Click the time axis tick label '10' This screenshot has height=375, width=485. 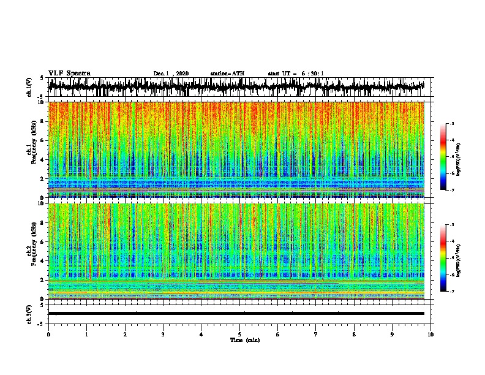(x=430, y=335)
